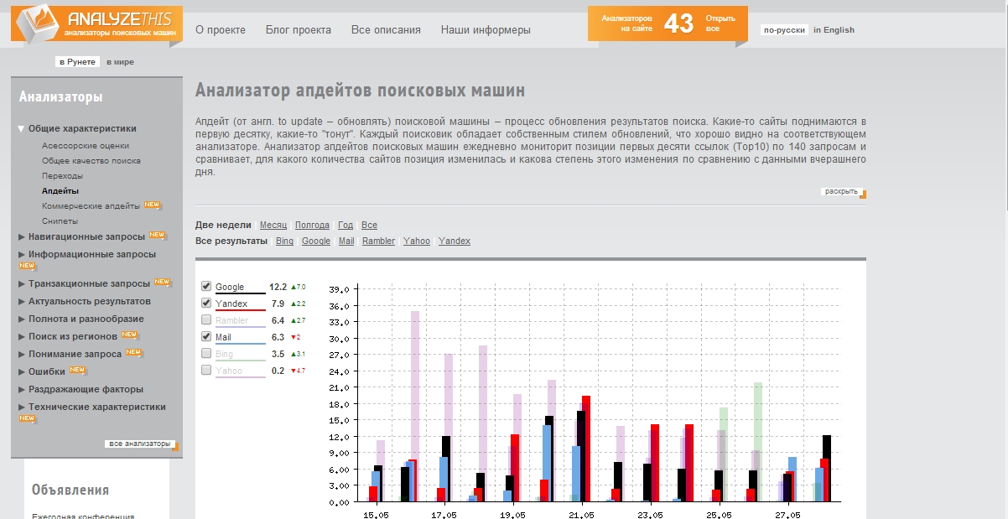Uncheck the Google checkbox in legend
Image resolution: width=1008 pixels, height=519 pixels.
click(206, 287)
